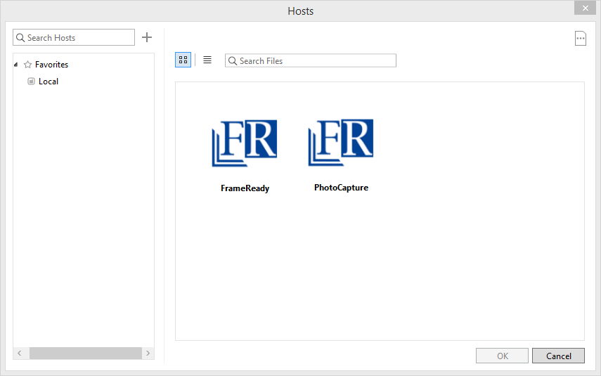This screenshot has height=376, width=601.
Task: Select Favorites in hosts tree
Action: [x=51, y=65]
